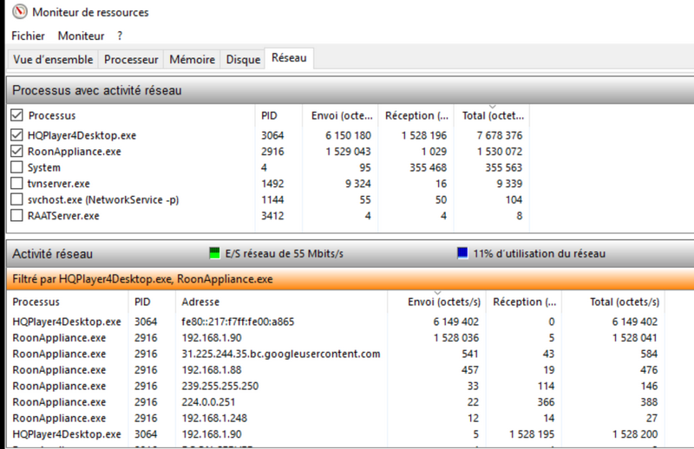Click the total value 7 678 376
Image resolution: width=694 pixels, height=449 pixels.
500,135
